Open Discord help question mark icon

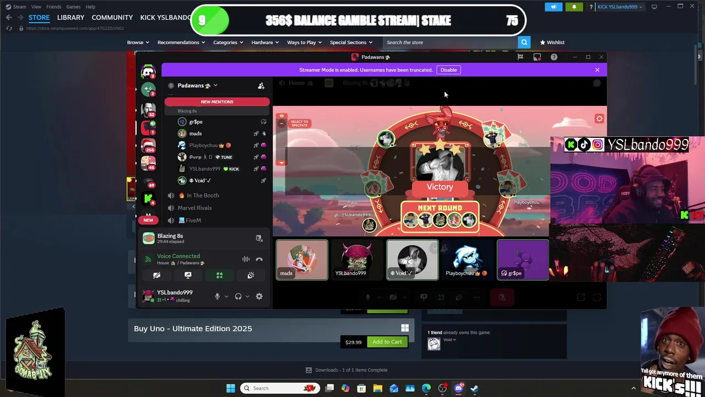[x=554, y=57]
